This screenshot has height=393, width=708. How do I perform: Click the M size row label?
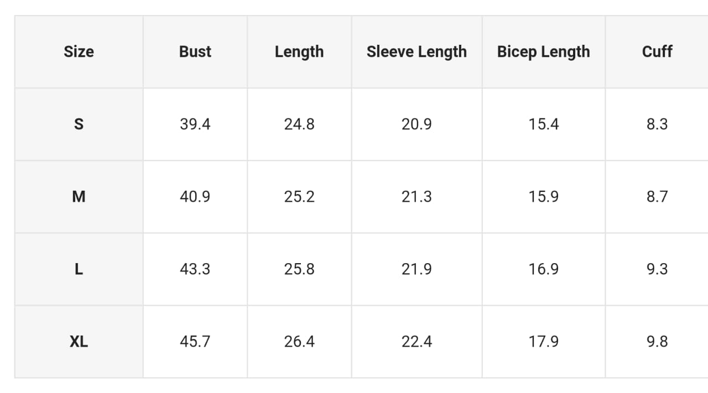coord(79,197)
